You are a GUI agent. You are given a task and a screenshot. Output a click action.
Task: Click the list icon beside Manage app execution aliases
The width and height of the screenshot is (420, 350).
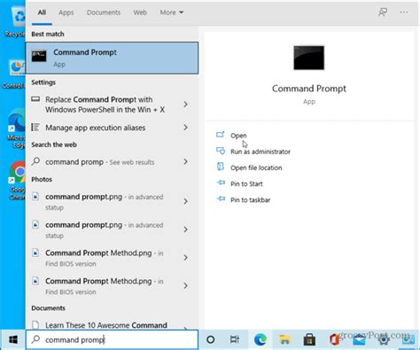point(35,128)
